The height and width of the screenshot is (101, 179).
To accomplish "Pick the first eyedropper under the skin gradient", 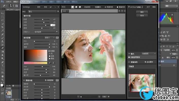I will (x=50, y=63).
